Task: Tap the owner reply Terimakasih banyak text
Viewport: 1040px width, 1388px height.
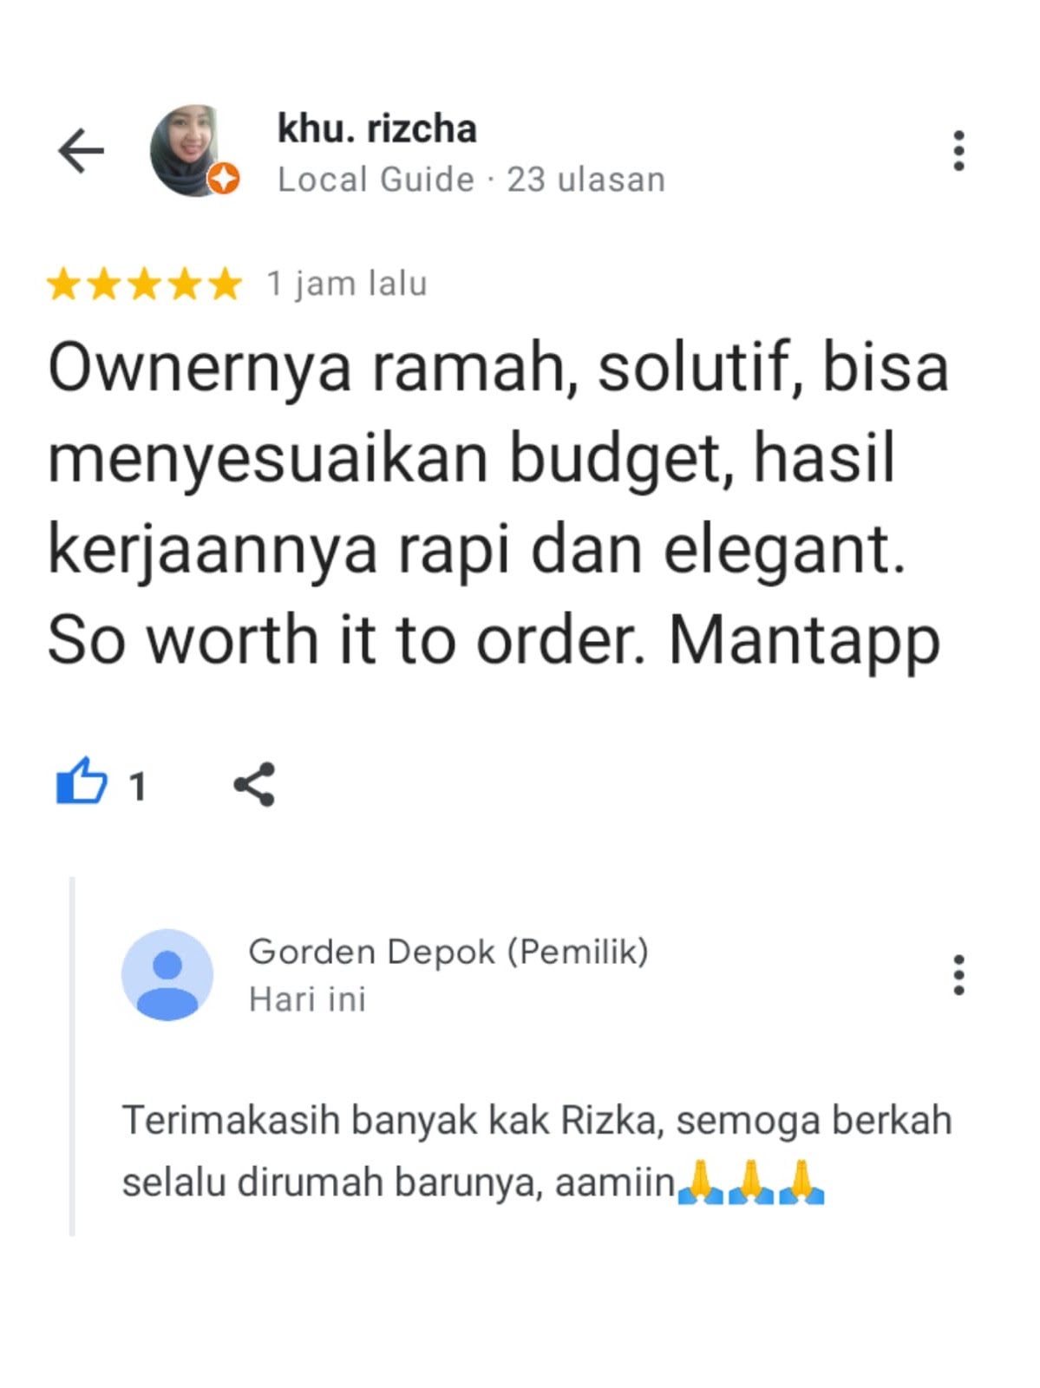Action: [537, 1150]
